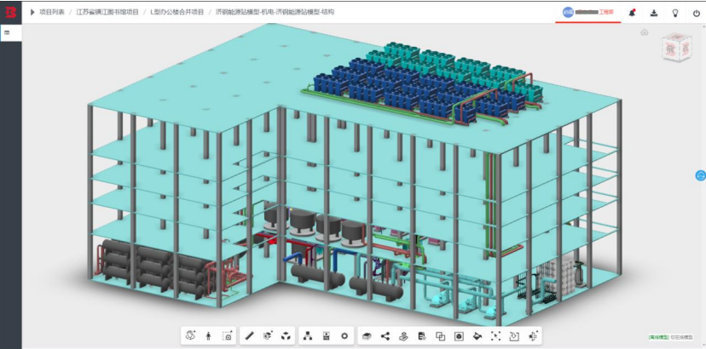This screenshot has width=706, height=349.
Task: Click the document list icon in the toolbar
Action: (x=422, y=335)
